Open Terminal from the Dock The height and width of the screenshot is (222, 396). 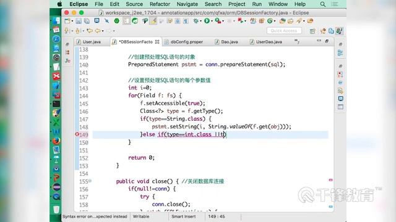click(x=56, y=104)
